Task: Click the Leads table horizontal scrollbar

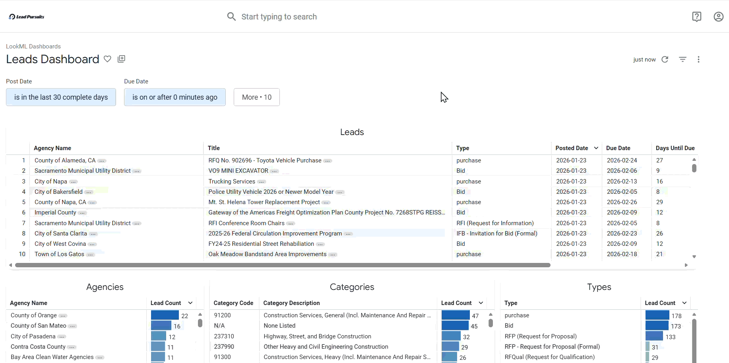Action: [283, 265]
